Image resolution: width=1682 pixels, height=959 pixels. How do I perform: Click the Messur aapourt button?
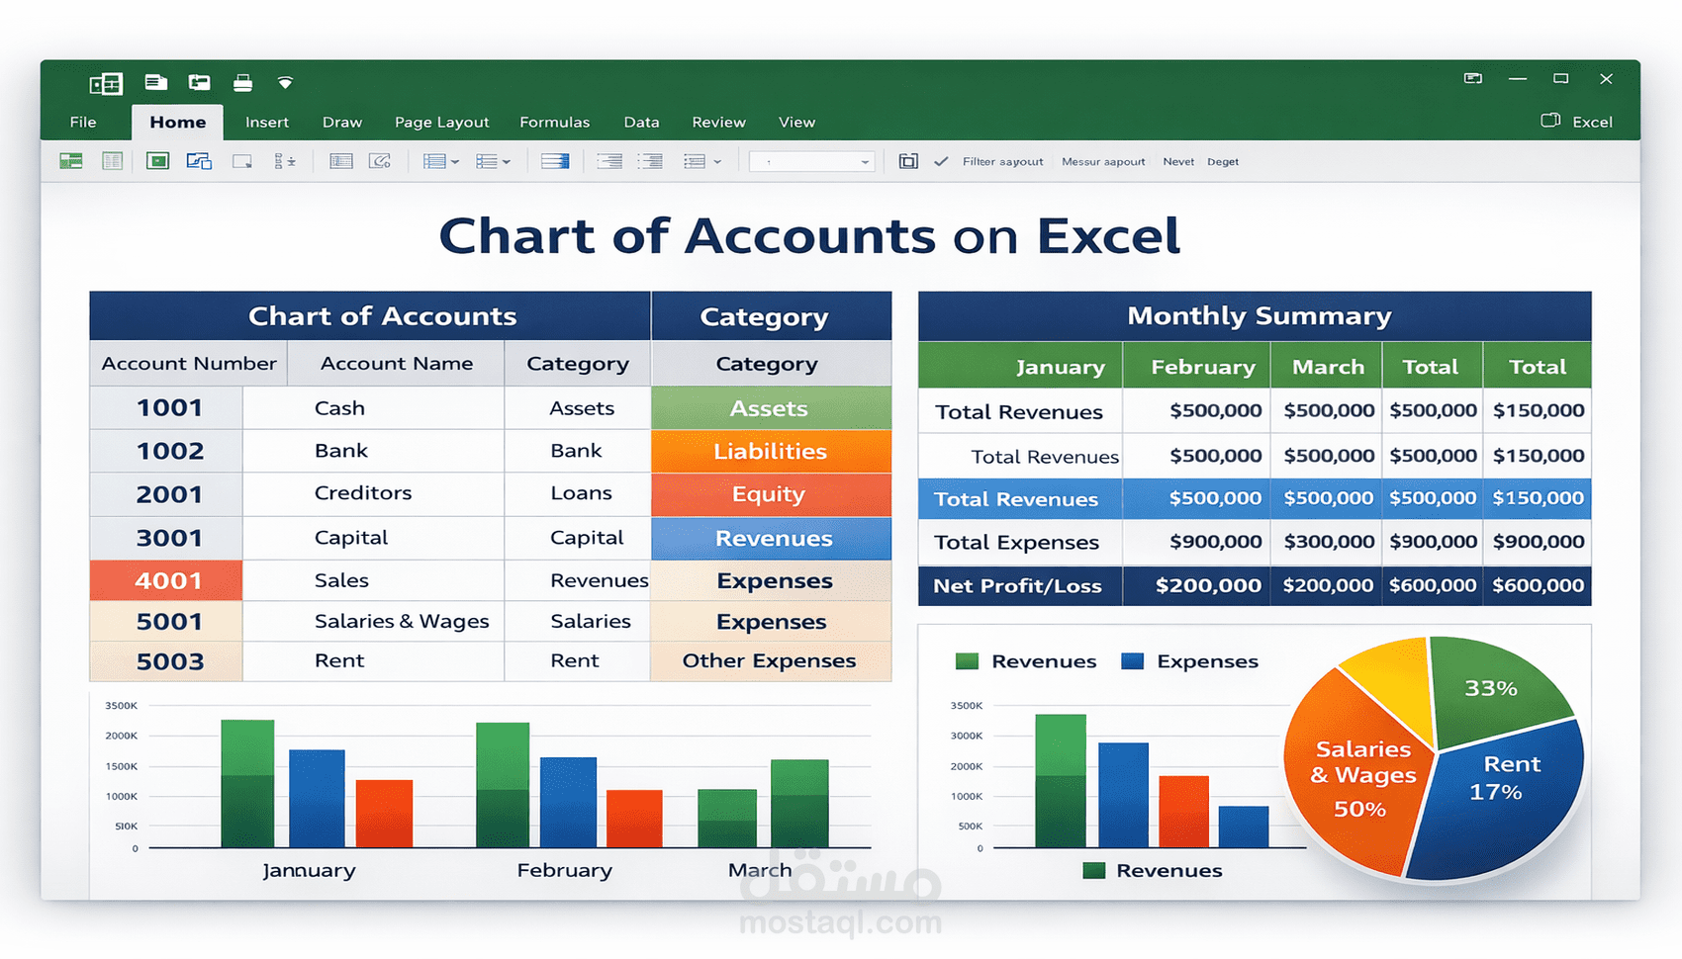[1103, 161]
